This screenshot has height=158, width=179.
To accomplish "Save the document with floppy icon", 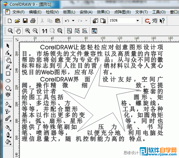I will tap(25, 21).
